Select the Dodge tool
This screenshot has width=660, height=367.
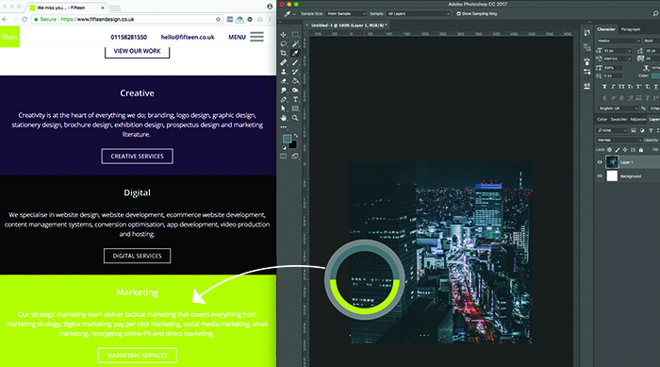(x=295, y=91)
